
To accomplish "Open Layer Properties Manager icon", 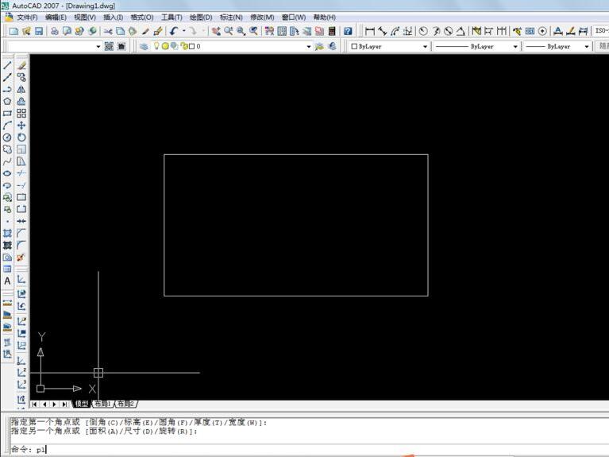I will [x=144, y=46].
